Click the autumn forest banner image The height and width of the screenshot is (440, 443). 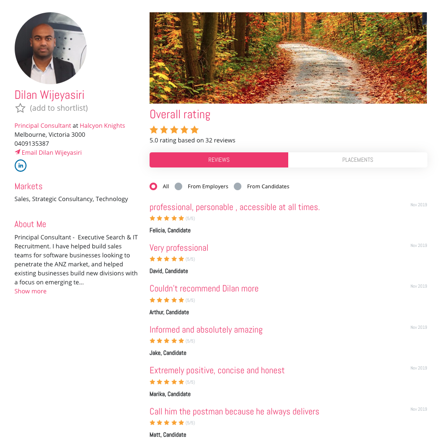point(288,58)
